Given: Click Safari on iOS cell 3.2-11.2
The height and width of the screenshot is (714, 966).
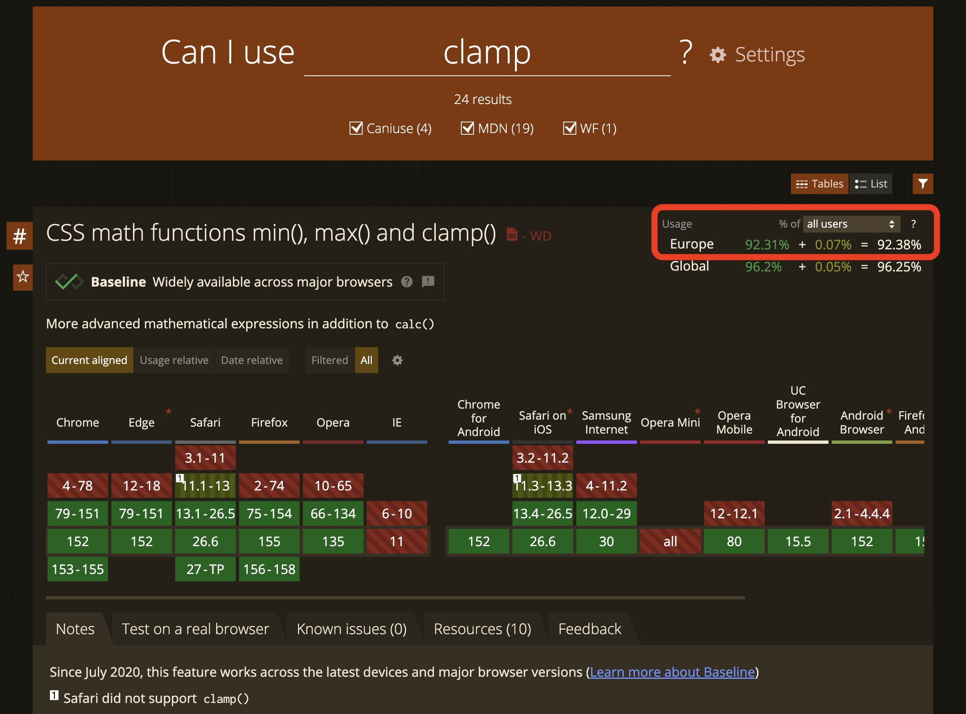Looking at the screenshot, I should point(543,458).
